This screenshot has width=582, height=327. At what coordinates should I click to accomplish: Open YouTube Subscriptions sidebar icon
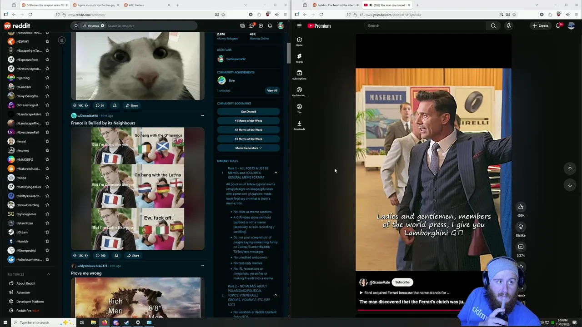299,75
